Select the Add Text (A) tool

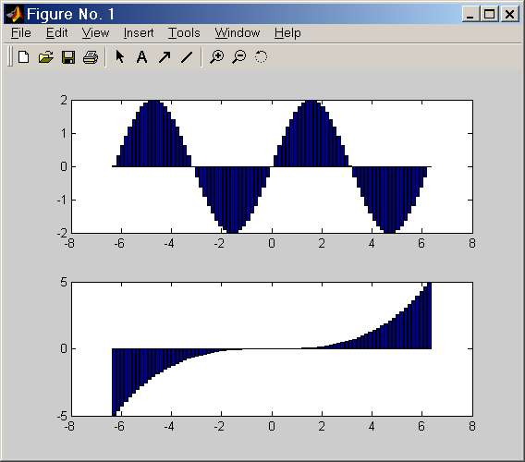tap(141, 57)
